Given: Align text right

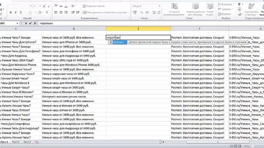Looking at the screenshot, I should tap(66, 12).
